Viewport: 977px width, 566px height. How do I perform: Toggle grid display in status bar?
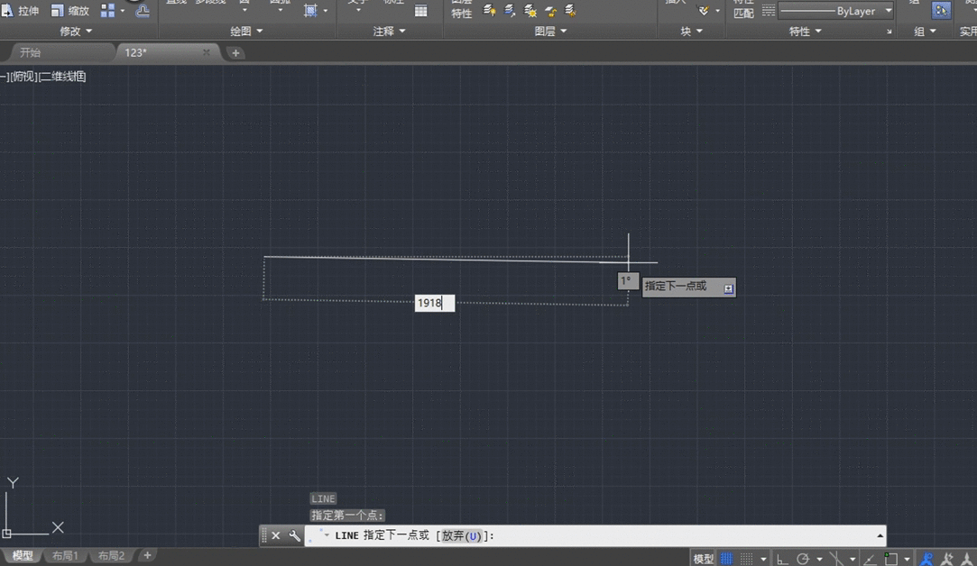[726, 559]
